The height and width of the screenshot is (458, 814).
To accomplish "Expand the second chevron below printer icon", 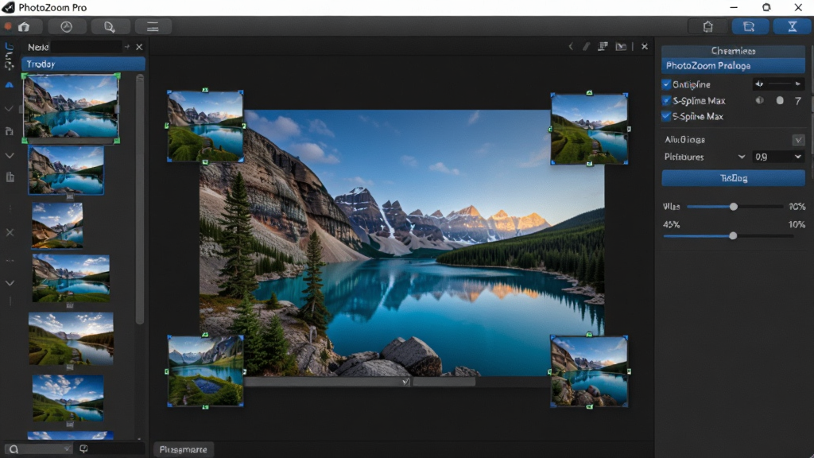I will (x=10, y=155).
